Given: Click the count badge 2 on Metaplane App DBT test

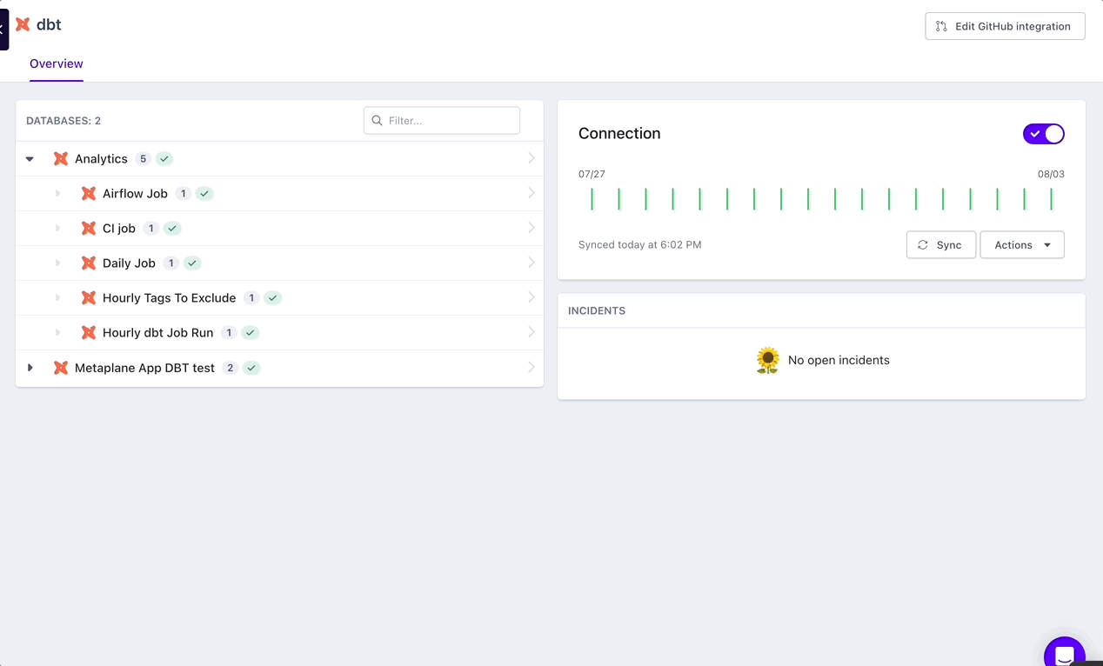Looking at the screenshot, I should coord(230,368).
